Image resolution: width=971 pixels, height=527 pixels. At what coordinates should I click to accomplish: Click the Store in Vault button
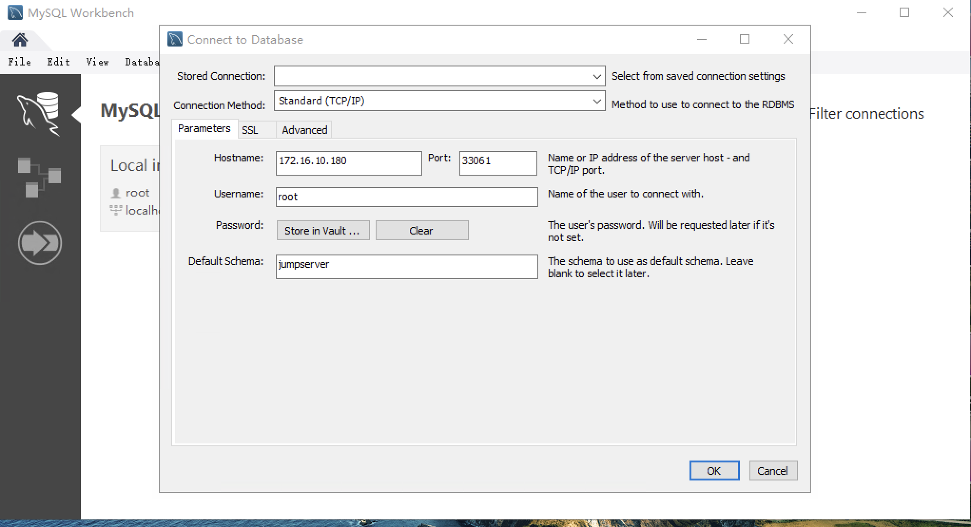pos(323,230)
